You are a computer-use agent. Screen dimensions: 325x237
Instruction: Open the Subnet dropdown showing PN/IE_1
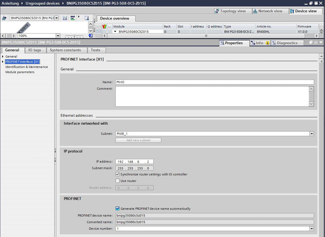click(311, 134)
